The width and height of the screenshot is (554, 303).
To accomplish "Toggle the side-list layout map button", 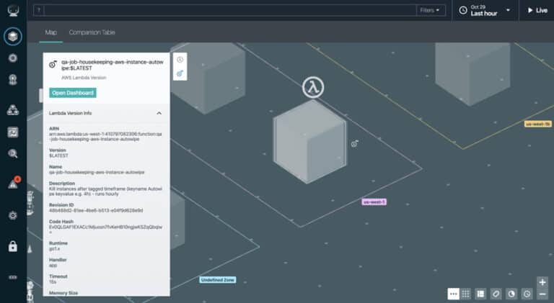I will click(x=480, y=294).
